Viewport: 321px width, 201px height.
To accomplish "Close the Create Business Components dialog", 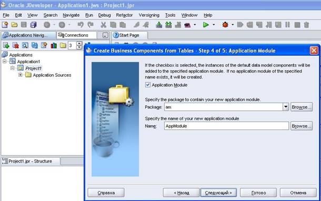I will click(x=314, y=51).
